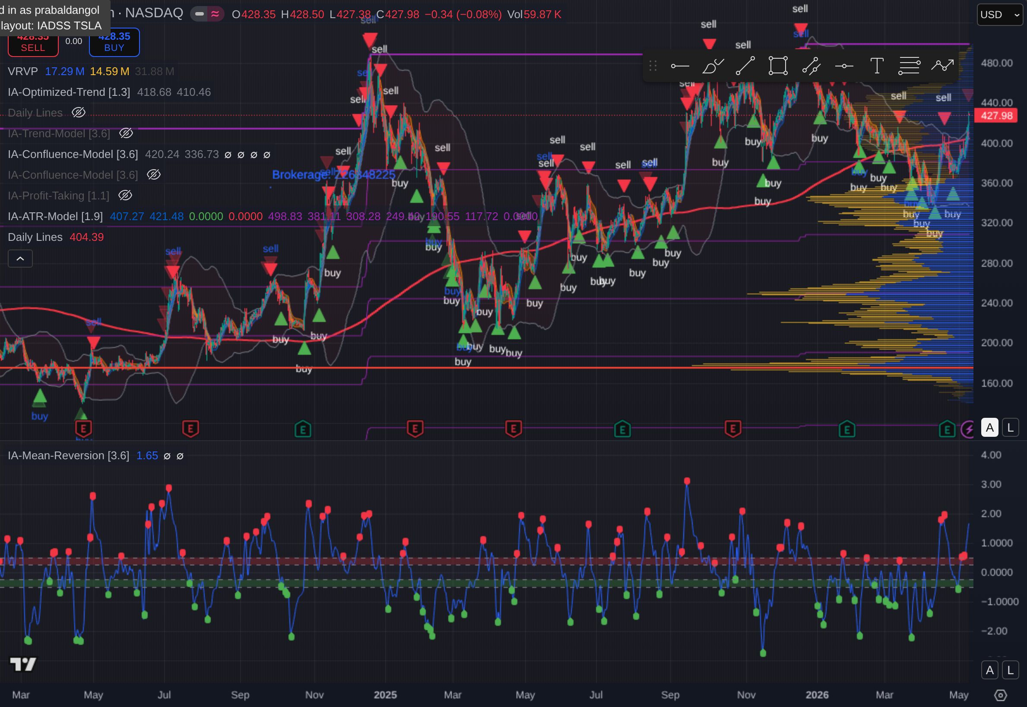The image size is (1027, 707).
Task: Click the green earnings marker before May 2026
Action: click(x=947, y=429)
